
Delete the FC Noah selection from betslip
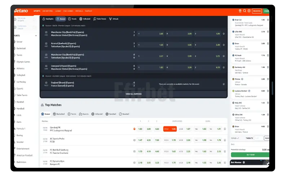[x=268, y=55]
